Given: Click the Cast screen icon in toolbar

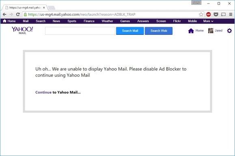Looking at the screenshot, I should tap(223, 14).
